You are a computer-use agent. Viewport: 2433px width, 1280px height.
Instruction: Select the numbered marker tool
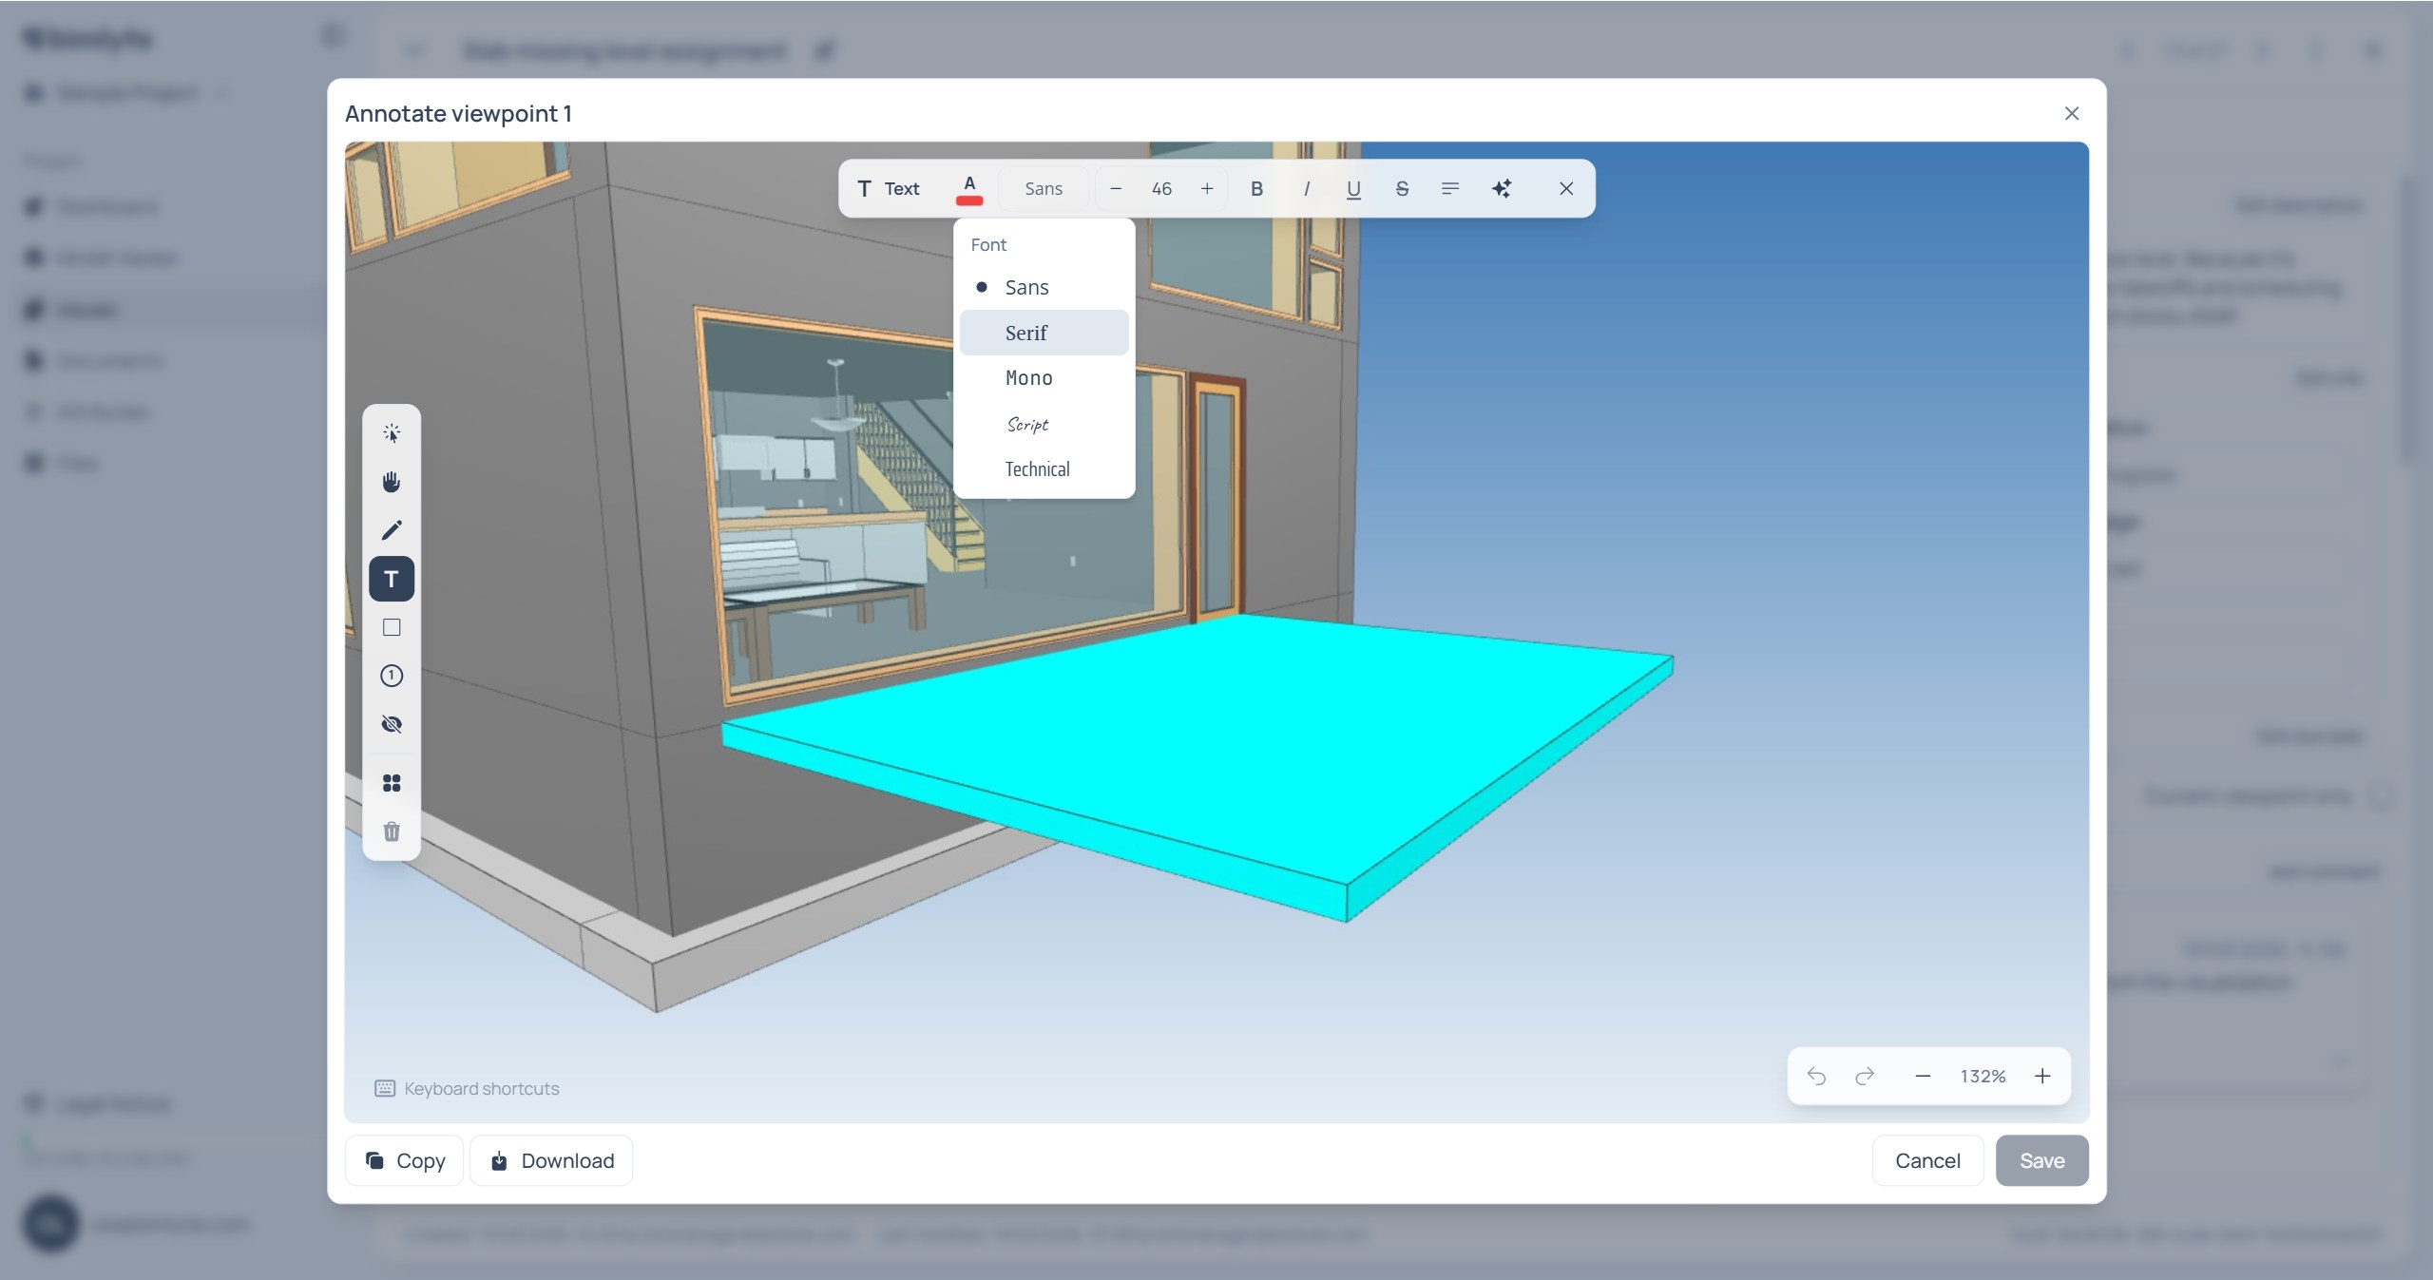click(x=392, y=676)
